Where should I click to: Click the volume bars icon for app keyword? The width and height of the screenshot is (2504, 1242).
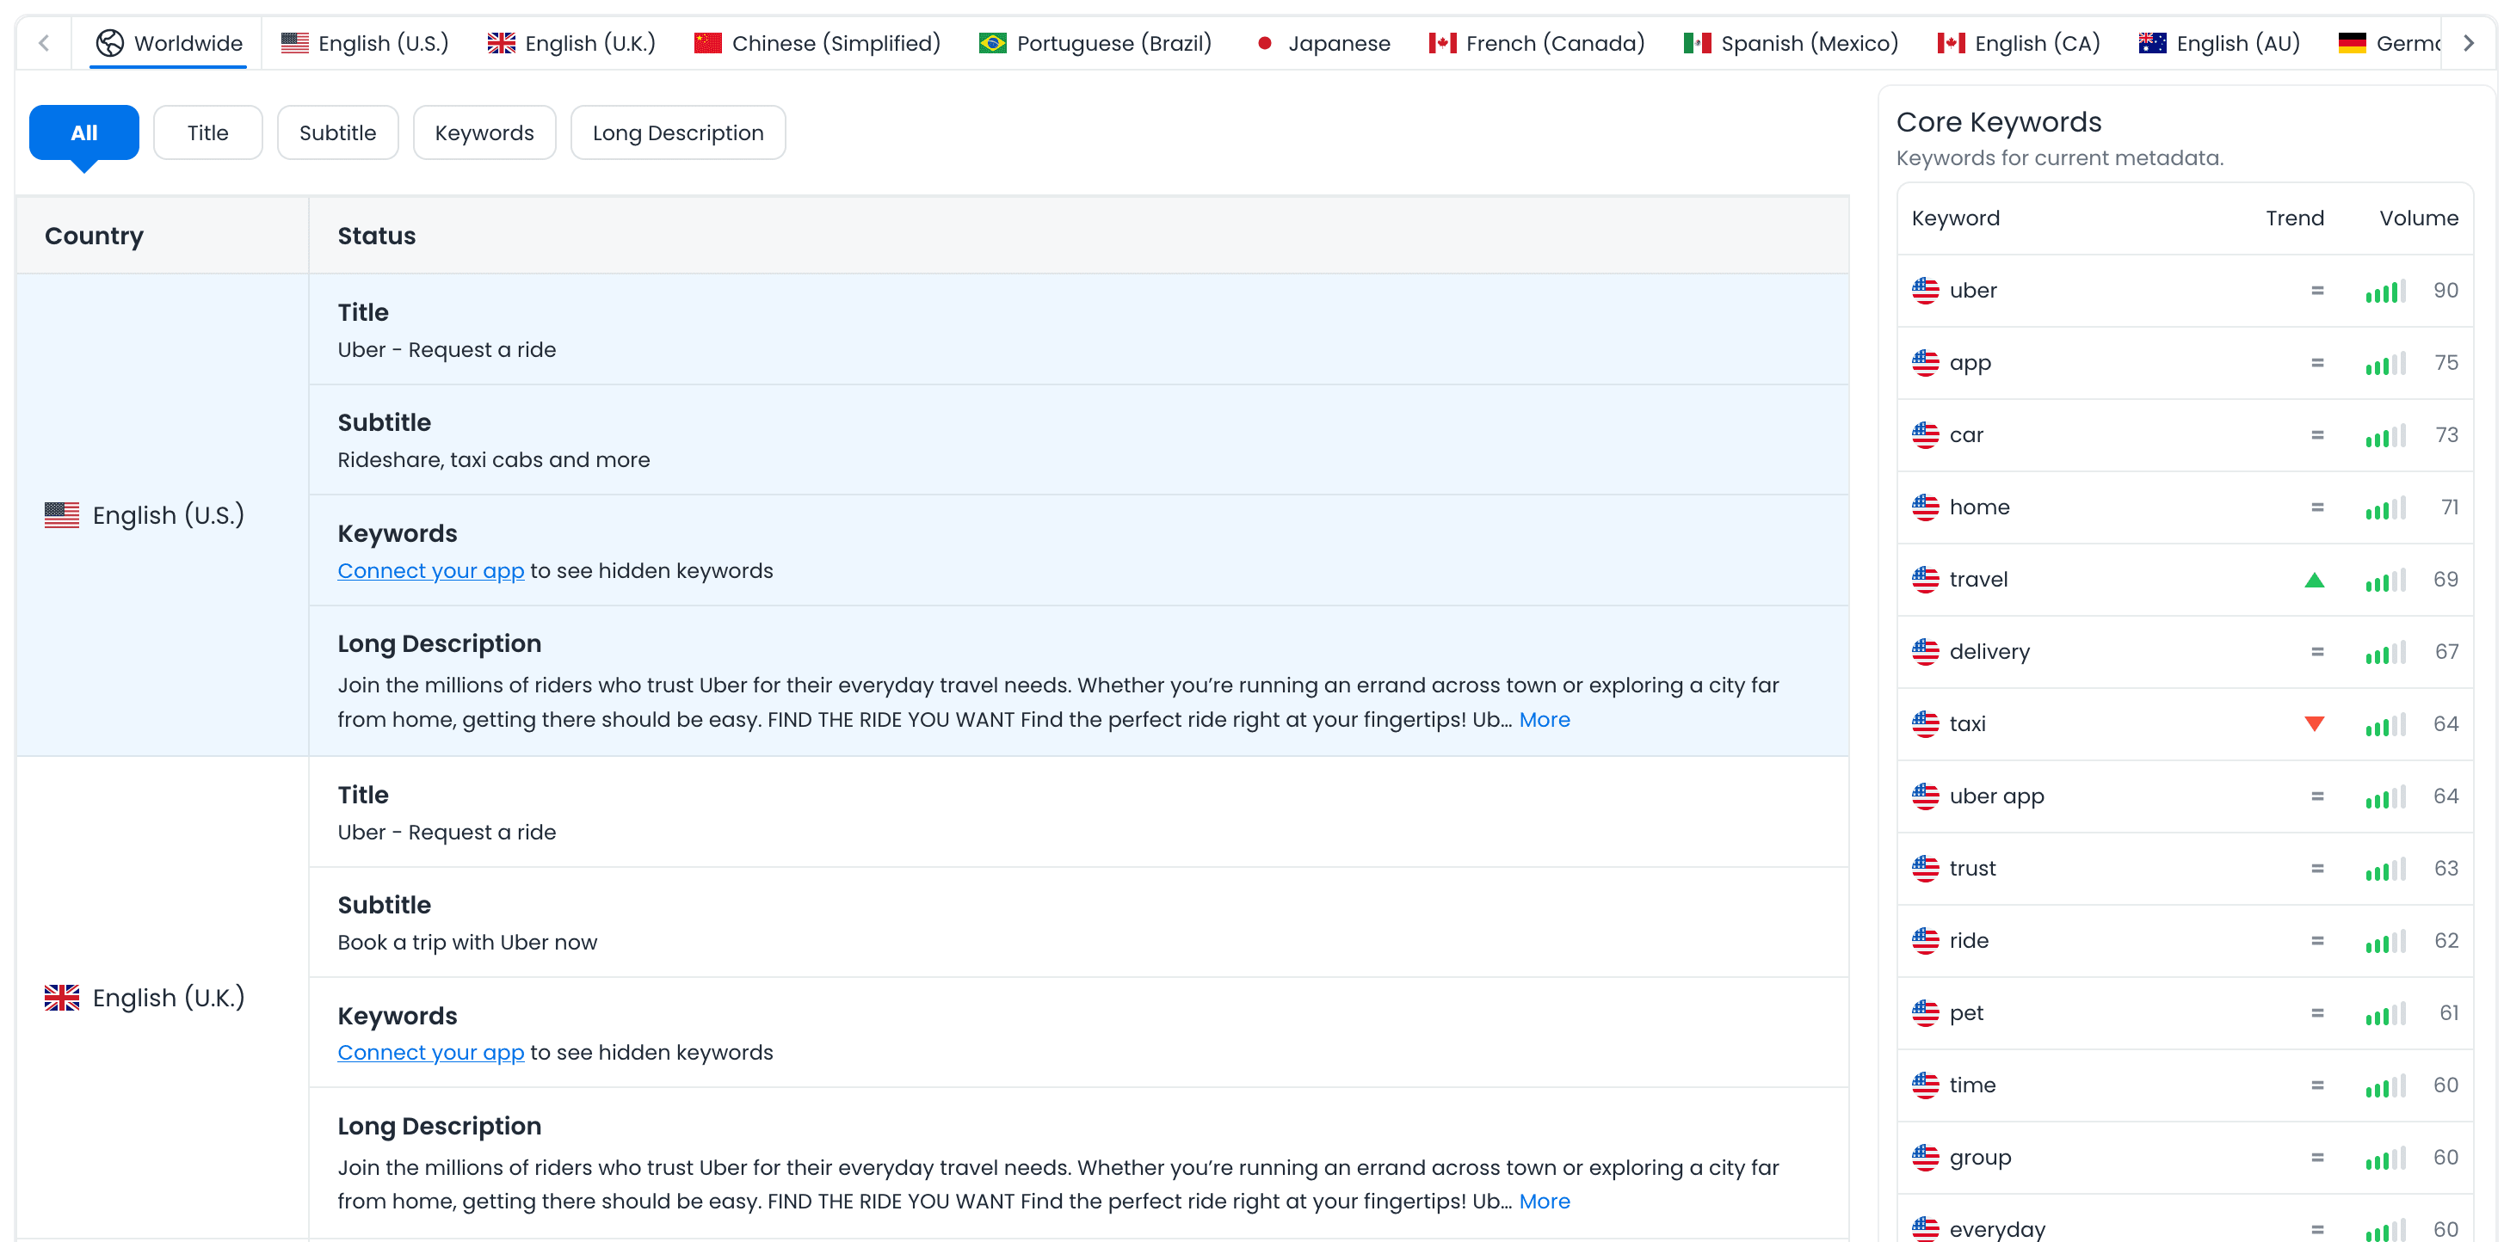pyautogui.click(x=2385, y=364)
